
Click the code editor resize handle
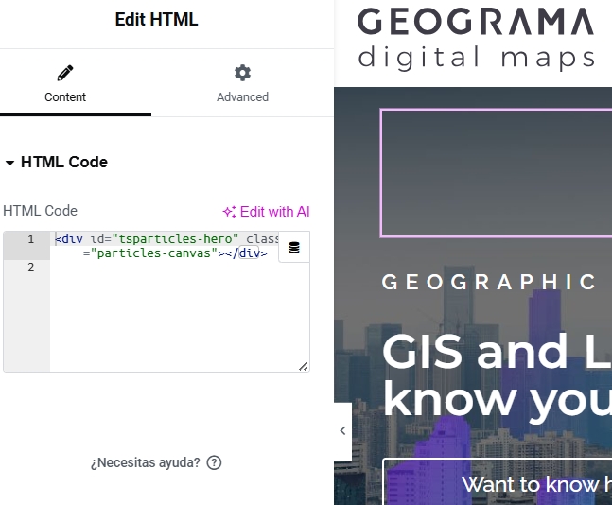coord(303,366)
